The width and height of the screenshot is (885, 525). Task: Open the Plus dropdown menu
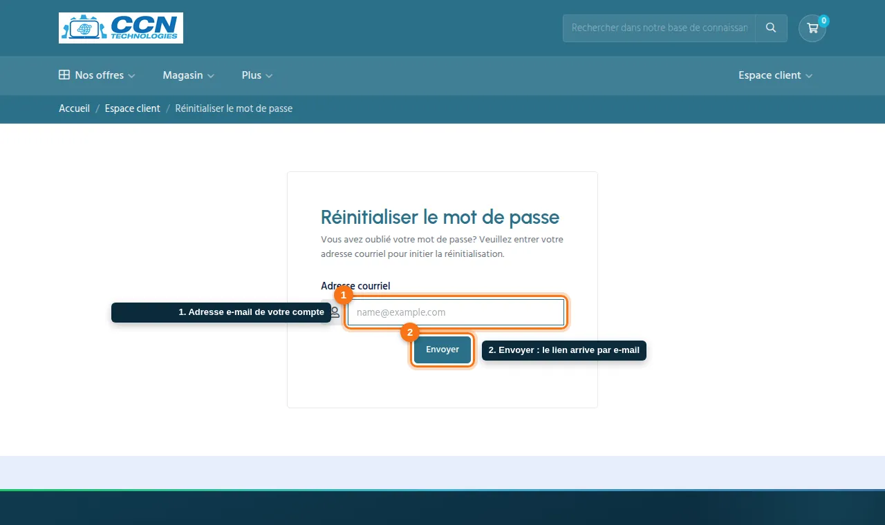pos(257,75)
